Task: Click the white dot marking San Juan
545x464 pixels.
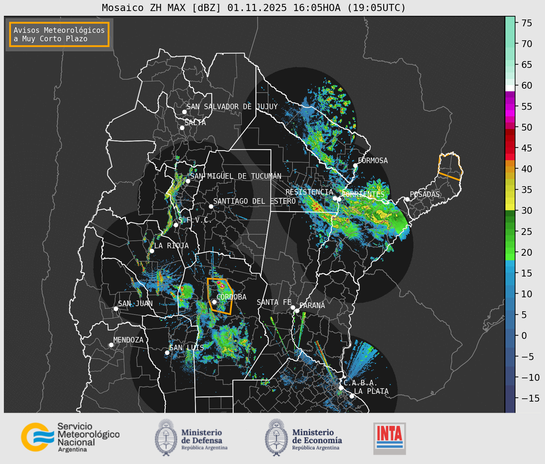Action: click(x=116, y=309)
